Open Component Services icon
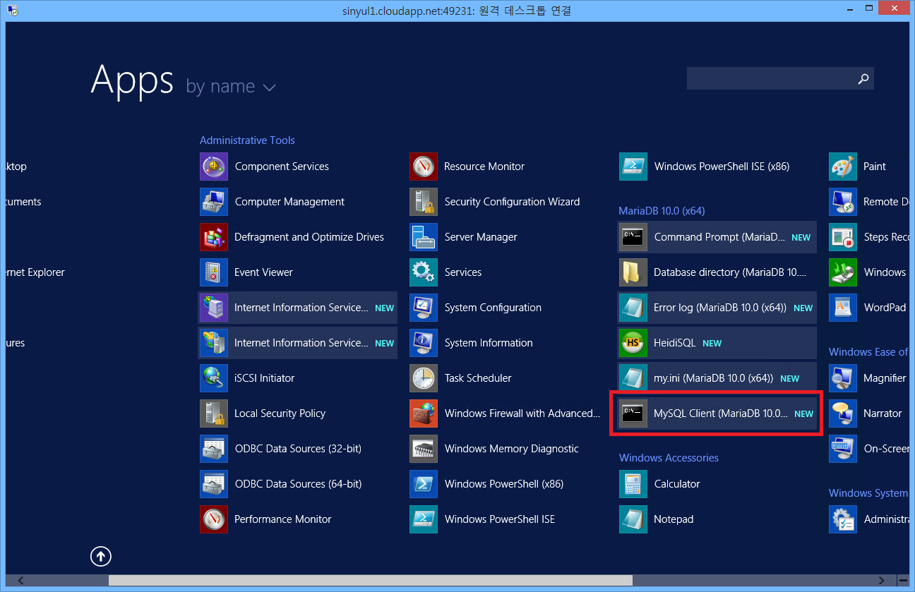915x592 pixels. 214,167
